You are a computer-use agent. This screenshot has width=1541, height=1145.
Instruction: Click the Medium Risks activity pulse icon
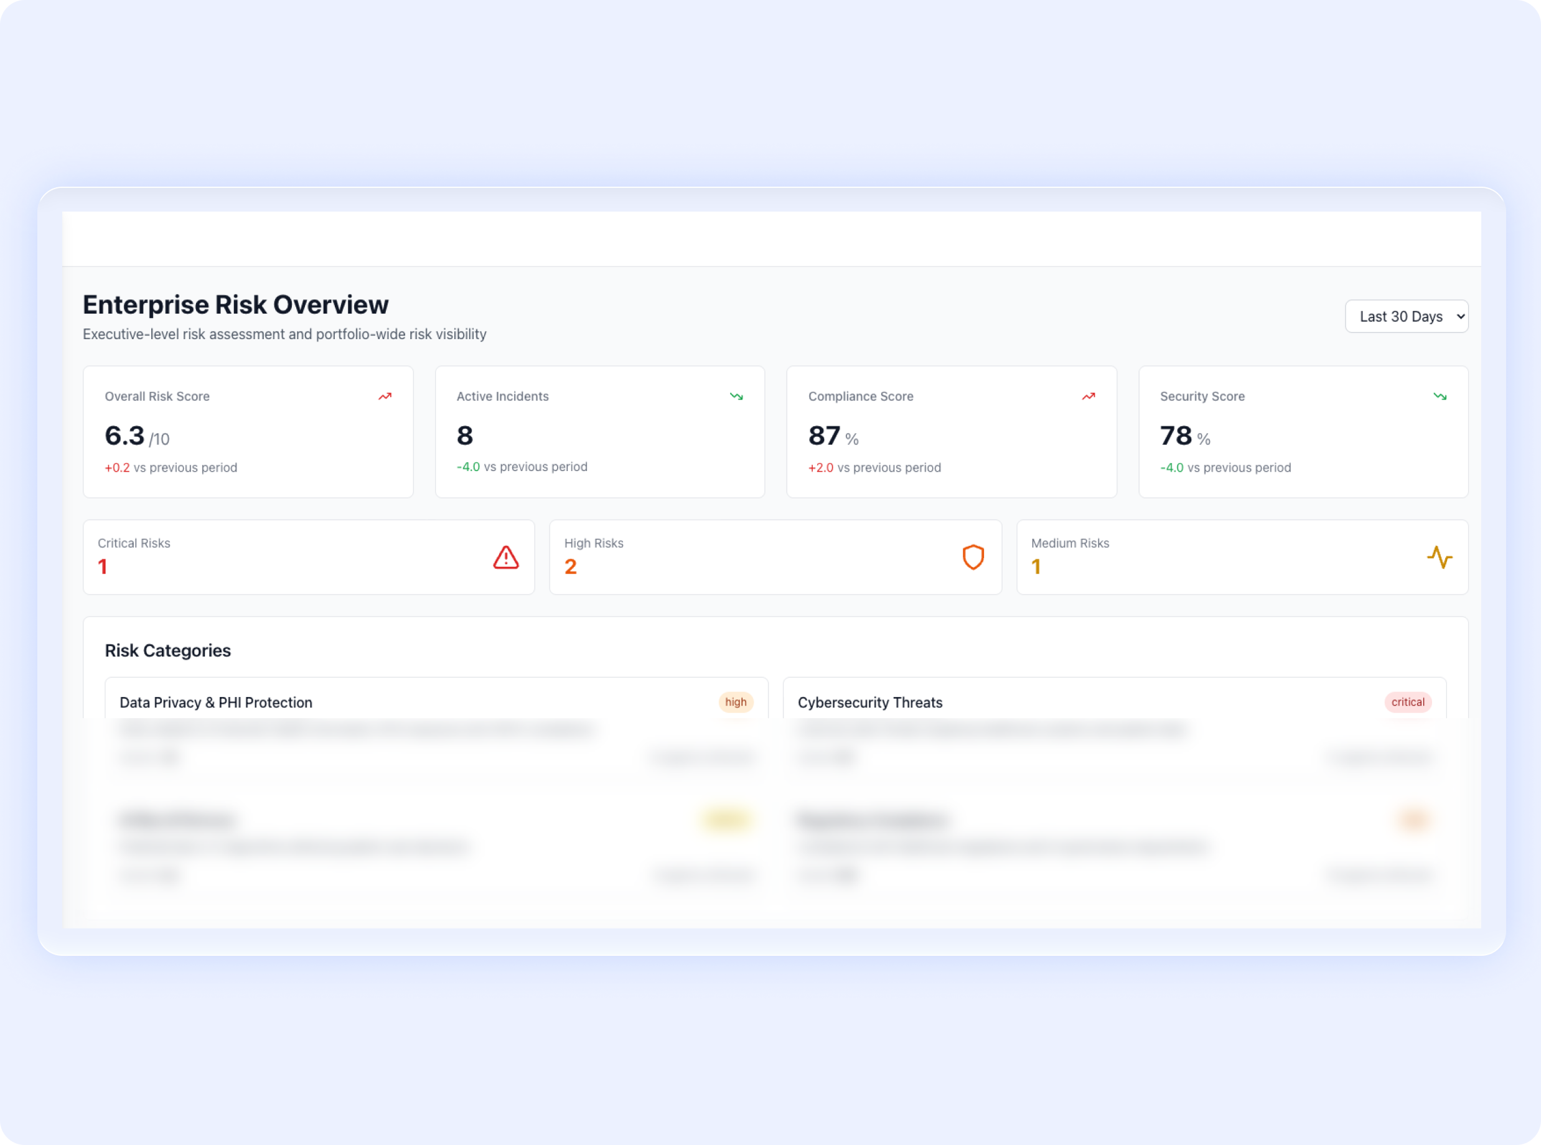1439,557
